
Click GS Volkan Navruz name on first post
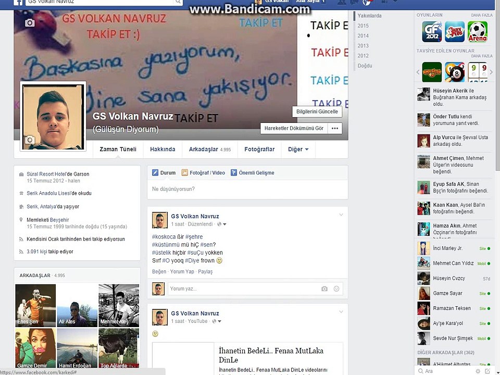195,216
